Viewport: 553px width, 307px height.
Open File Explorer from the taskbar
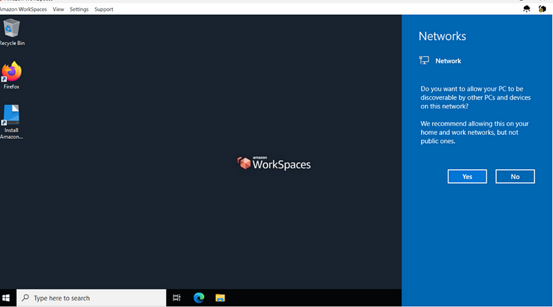coord(221,298)
